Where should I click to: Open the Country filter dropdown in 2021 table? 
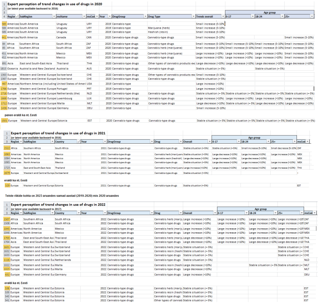[78, 141]
